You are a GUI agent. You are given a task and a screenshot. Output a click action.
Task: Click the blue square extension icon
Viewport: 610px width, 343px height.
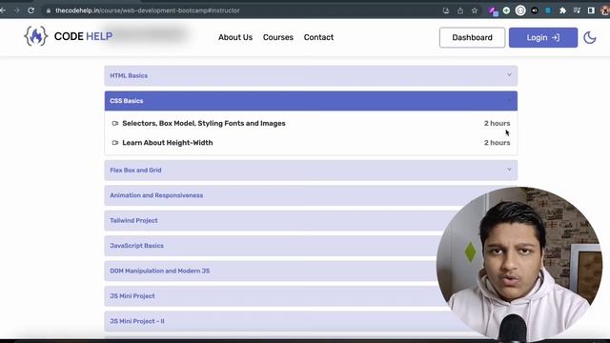[548, 10]
